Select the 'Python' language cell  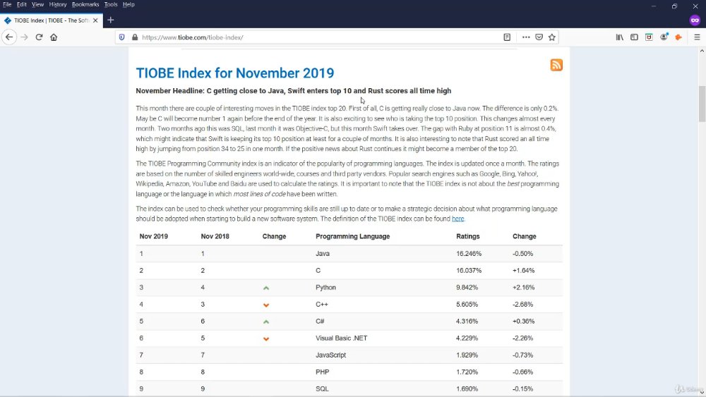point(325,287)
